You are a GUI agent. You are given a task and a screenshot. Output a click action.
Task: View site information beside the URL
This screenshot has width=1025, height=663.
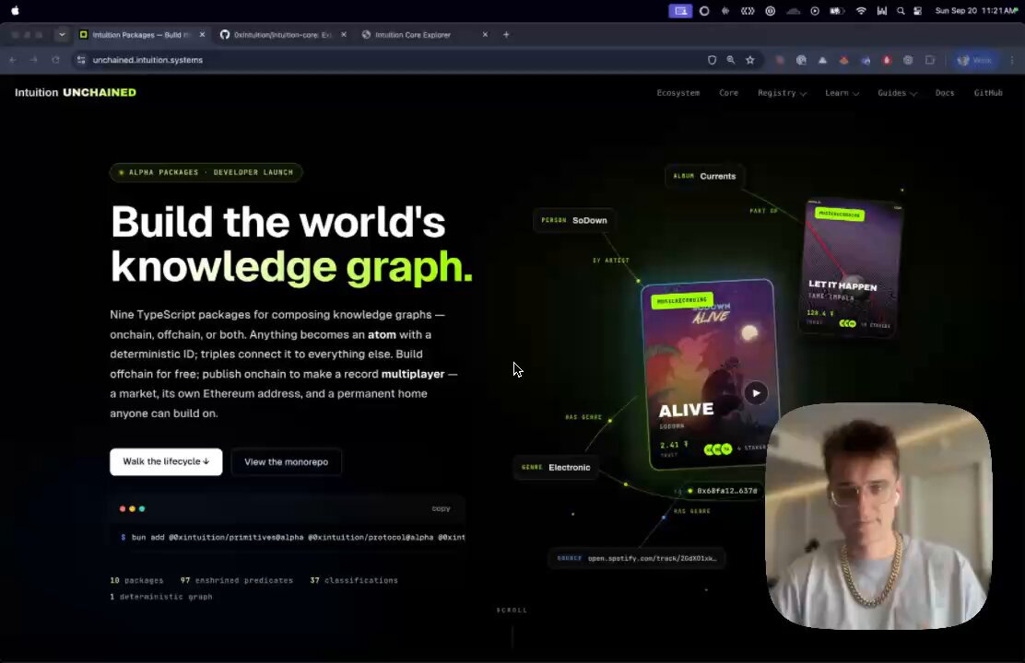point(81,60)
